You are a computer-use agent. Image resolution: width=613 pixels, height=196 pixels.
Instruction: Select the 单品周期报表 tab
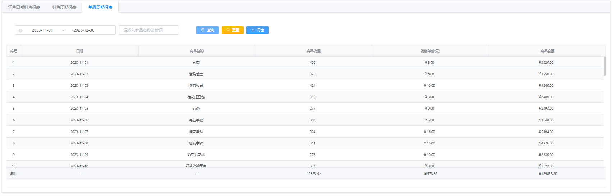100,7
